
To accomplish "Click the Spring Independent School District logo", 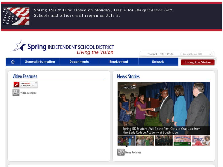I will coord(62,47).
